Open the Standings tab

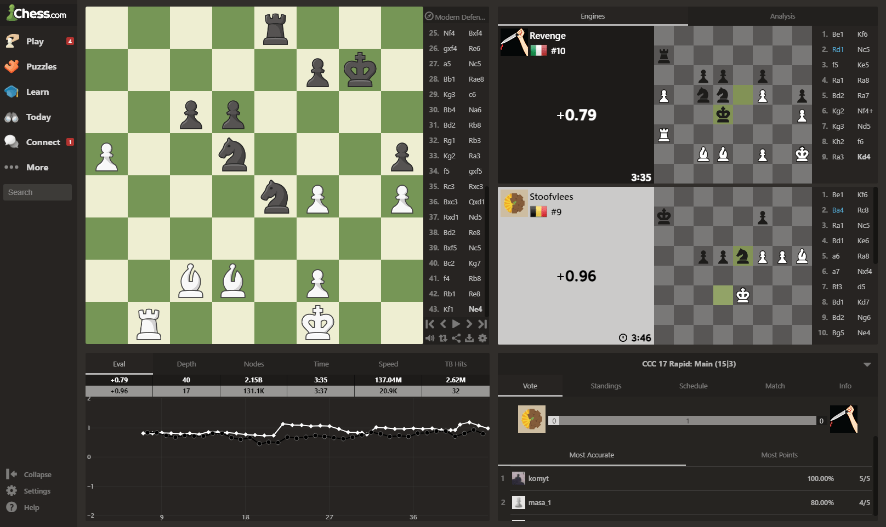coord(606,386)
